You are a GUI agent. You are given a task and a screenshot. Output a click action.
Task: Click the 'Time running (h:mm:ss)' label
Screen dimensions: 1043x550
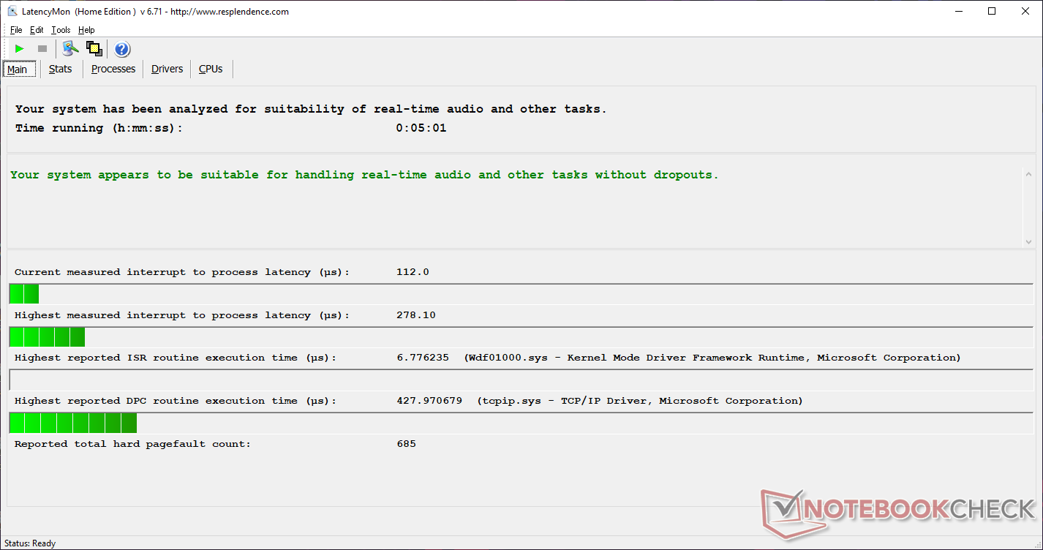pyautogui.click(x=99, y=128)
